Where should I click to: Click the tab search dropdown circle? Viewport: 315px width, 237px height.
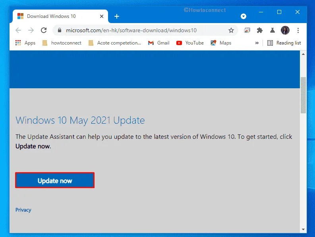tap(243, 16)
